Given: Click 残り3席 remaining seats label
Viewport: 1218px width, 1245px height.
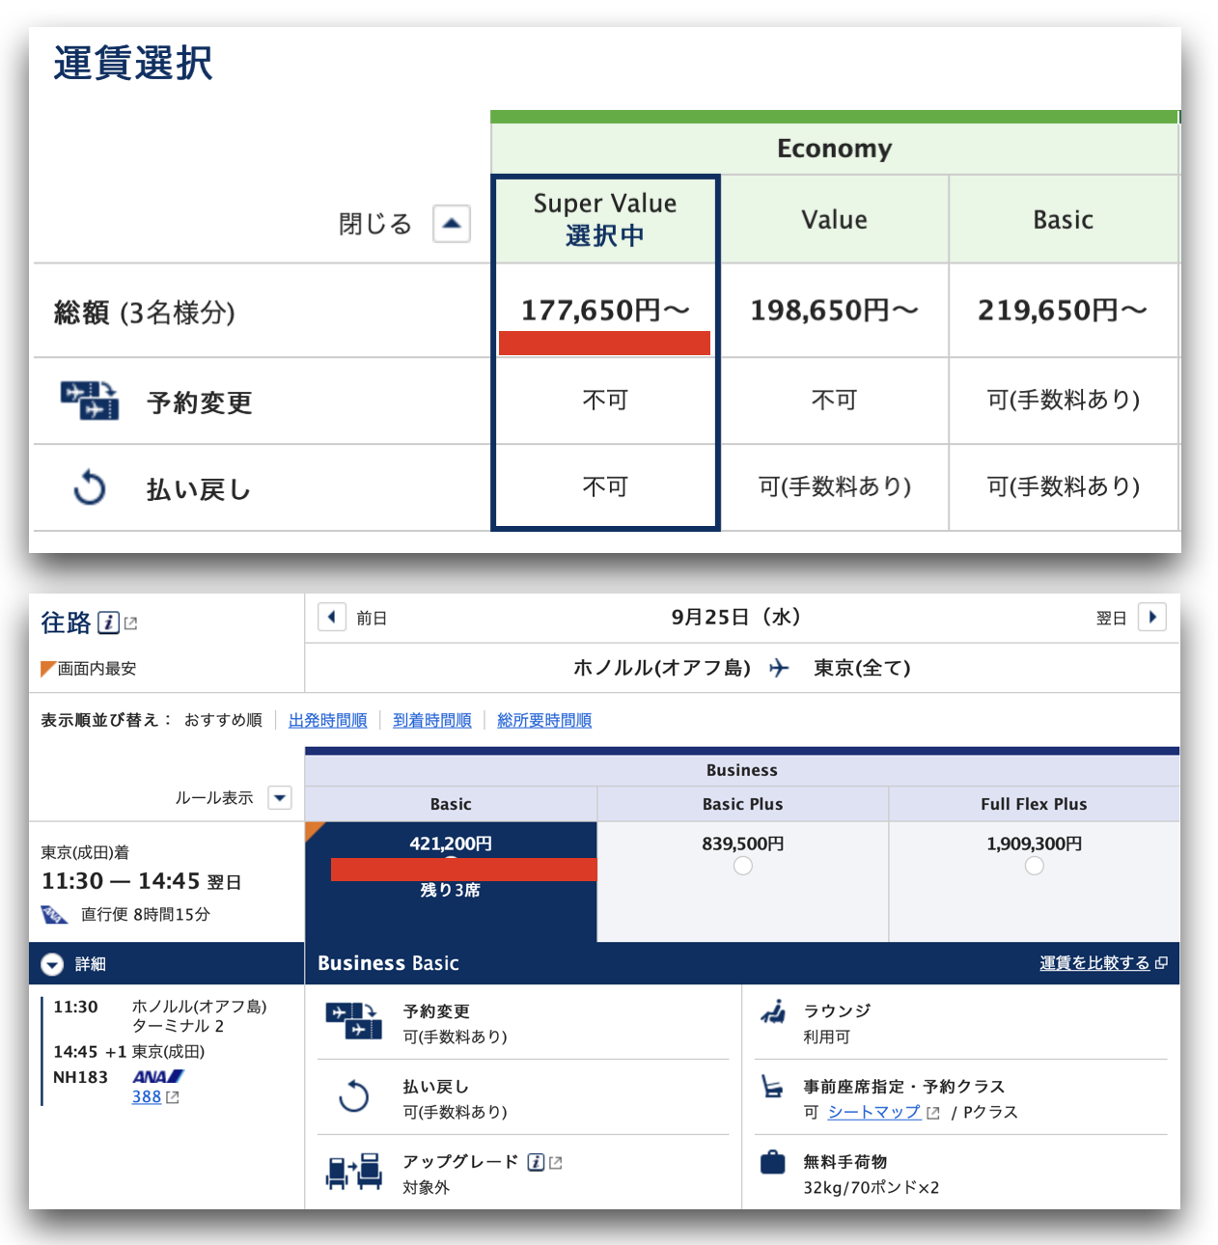Looking at the screenshot, I should click(x=451, y=890).
